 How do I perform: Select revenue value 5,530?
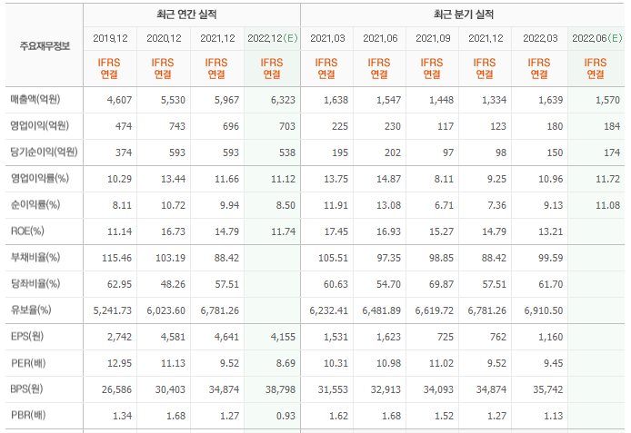(x=173, y=100)
